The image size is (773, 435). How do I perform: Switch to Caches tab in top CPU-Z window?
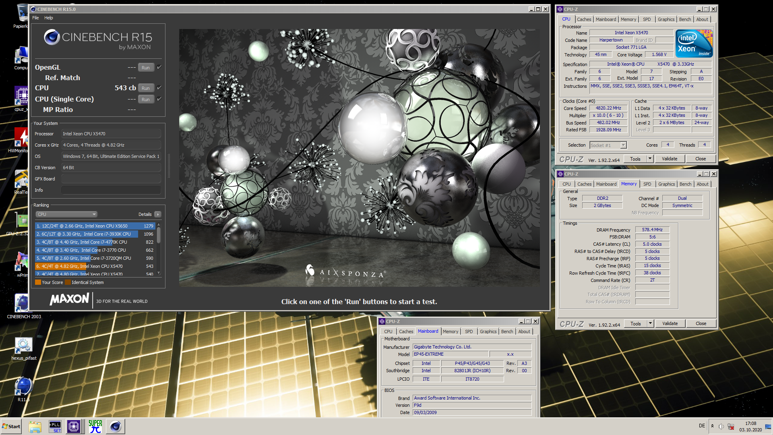[x=584, y=19]
